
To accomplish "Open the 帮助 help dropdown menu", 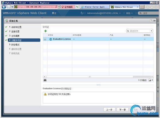I will click(129, 13).
